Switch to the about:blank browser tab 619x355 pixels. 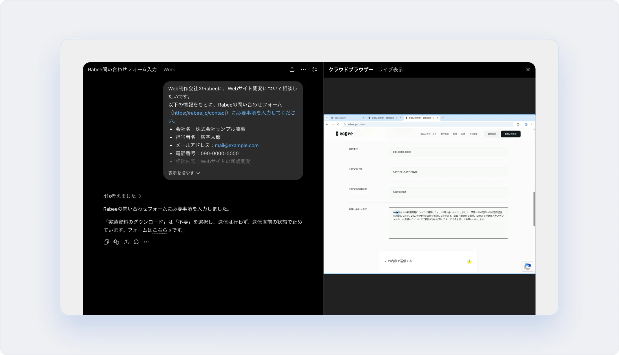click(347, 118)
